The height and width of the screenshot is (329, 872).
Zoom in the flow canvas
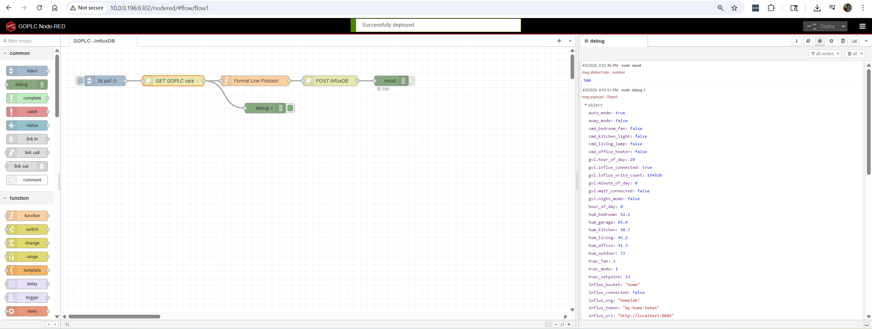569,325
